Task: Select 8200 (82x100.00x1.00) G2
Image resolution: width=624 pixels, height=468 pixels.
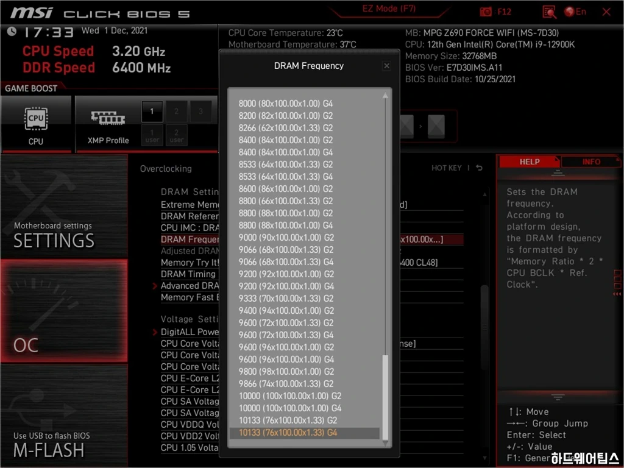Action: (x=305, y=116)
